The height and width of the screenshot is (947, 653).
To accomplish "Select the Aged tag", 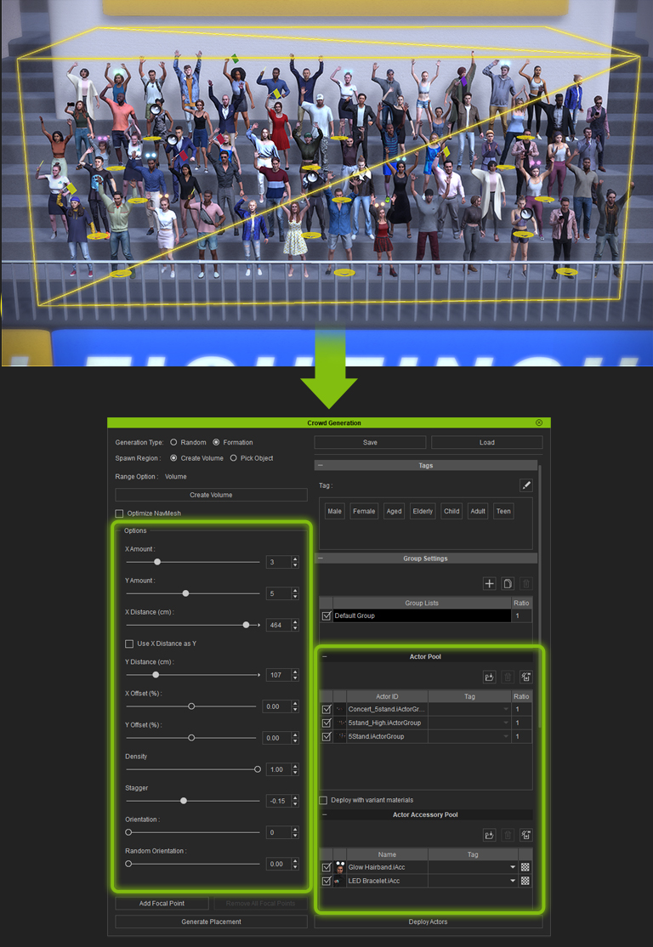I will [394, 511].
